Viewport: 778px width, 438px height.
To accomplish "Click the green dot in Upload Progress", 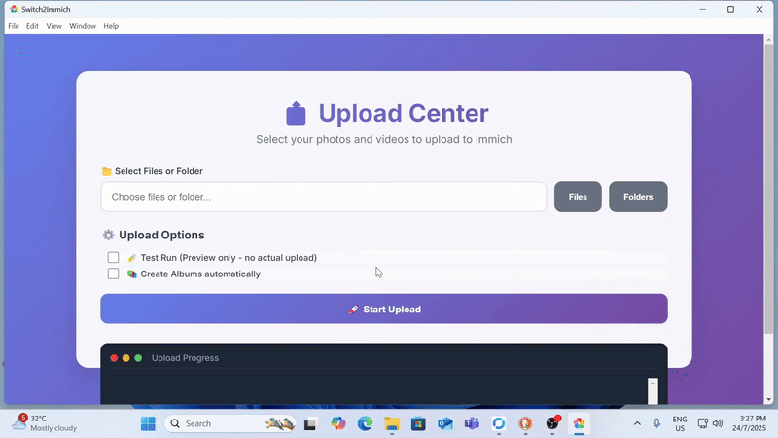I will [x=138, y=358].
